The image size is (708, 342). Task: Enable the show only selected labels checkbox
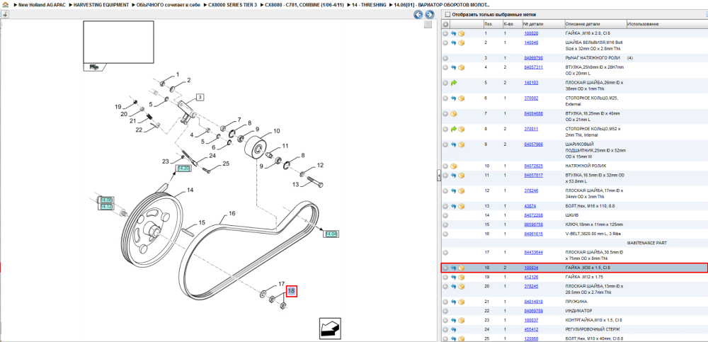pyautogui.click(x=447, y=14)
